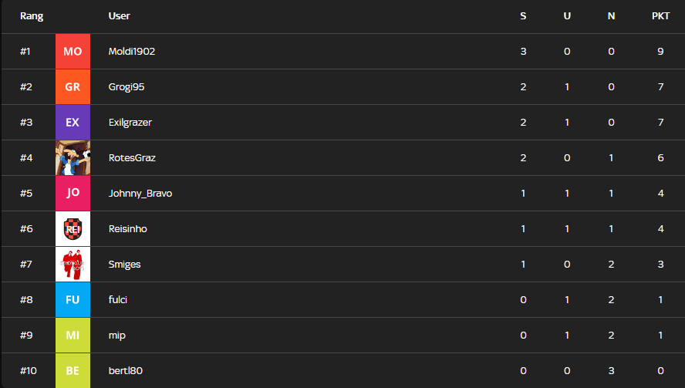Click the S wins column header
685x388 pixels.
pyautogui.click(x=523, y=16)
